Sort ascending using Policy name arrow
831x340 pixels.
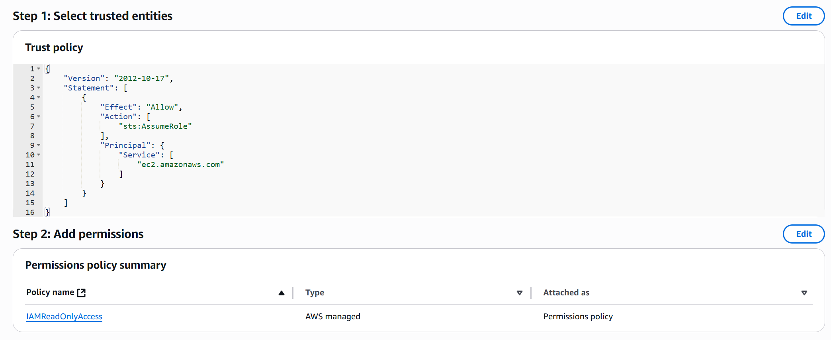click(282, 293)
